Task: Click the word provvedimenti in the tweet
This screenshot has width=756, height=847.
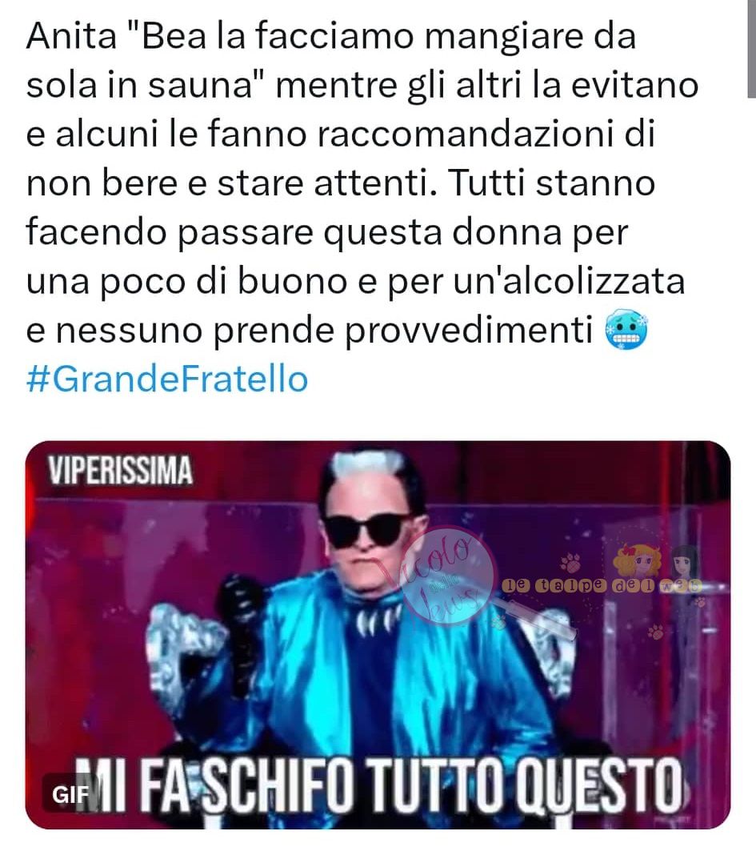Action: pos(468,331)
